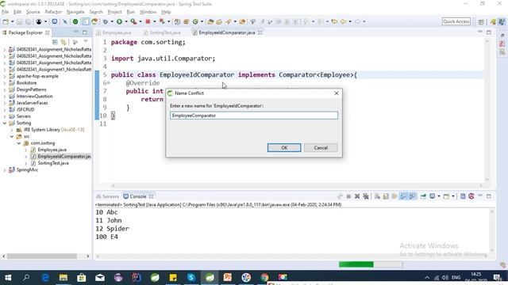The image size is (508, 285).
Task: Click the Debug bug icon in toolbar
Action: pos(106,21)
